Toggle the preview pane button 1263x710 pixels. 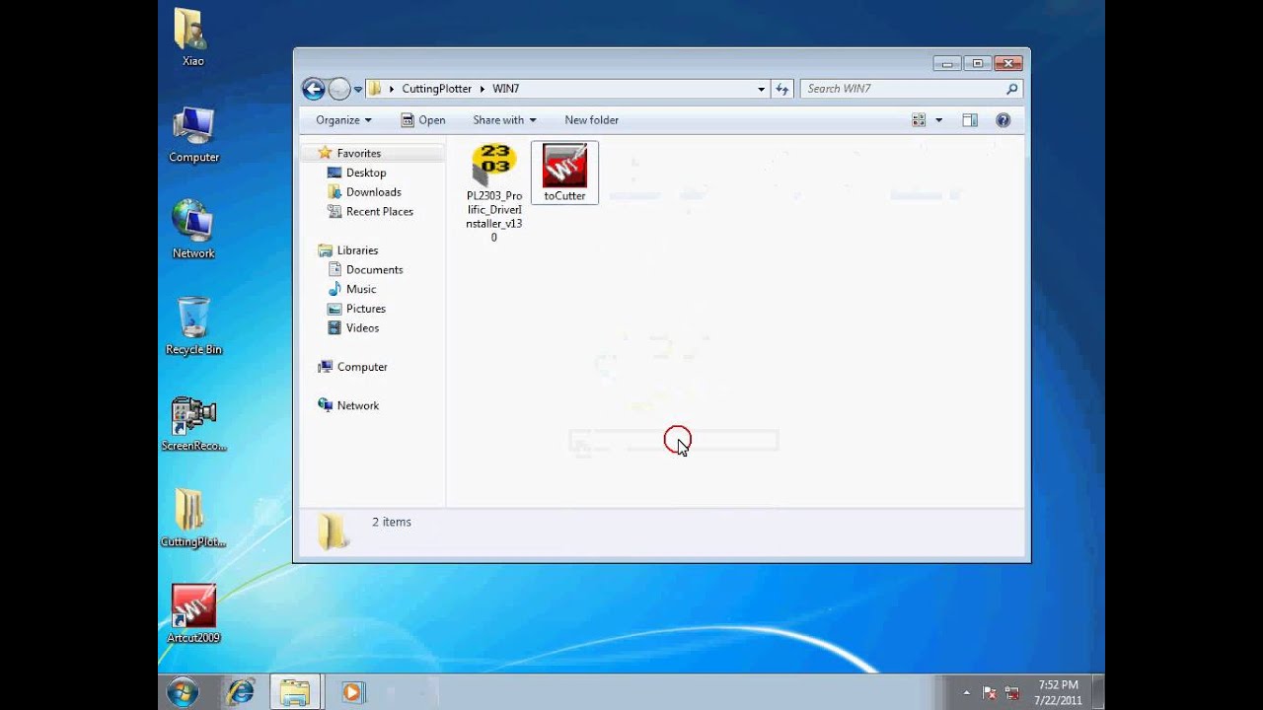tap(970, 120)
